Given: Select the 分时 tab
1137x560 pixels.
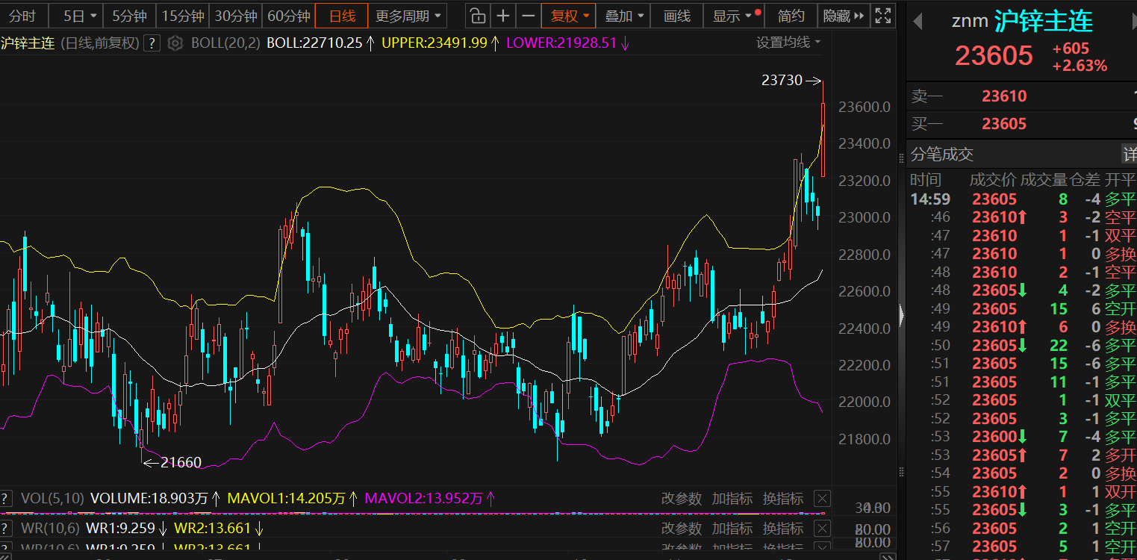Looking at the screenshot, I should [22, 16].
